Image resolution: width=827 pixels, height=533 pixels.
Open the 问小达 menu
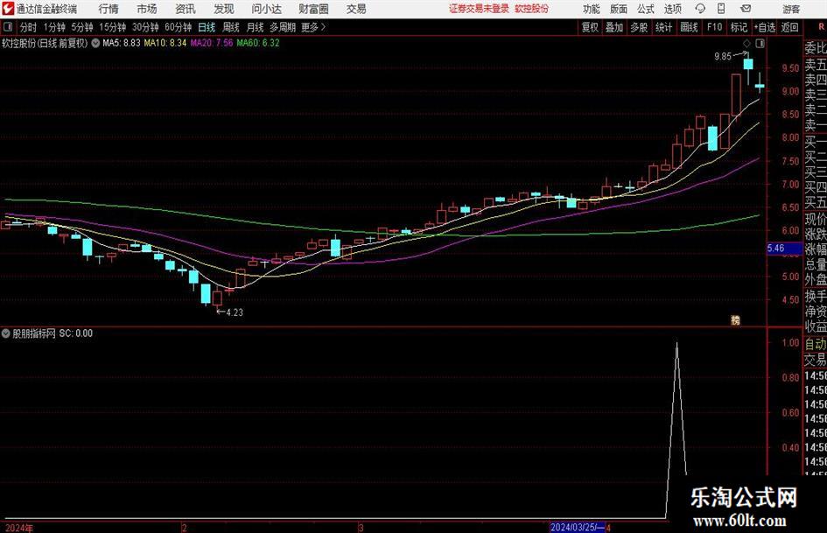pos(266,9)
